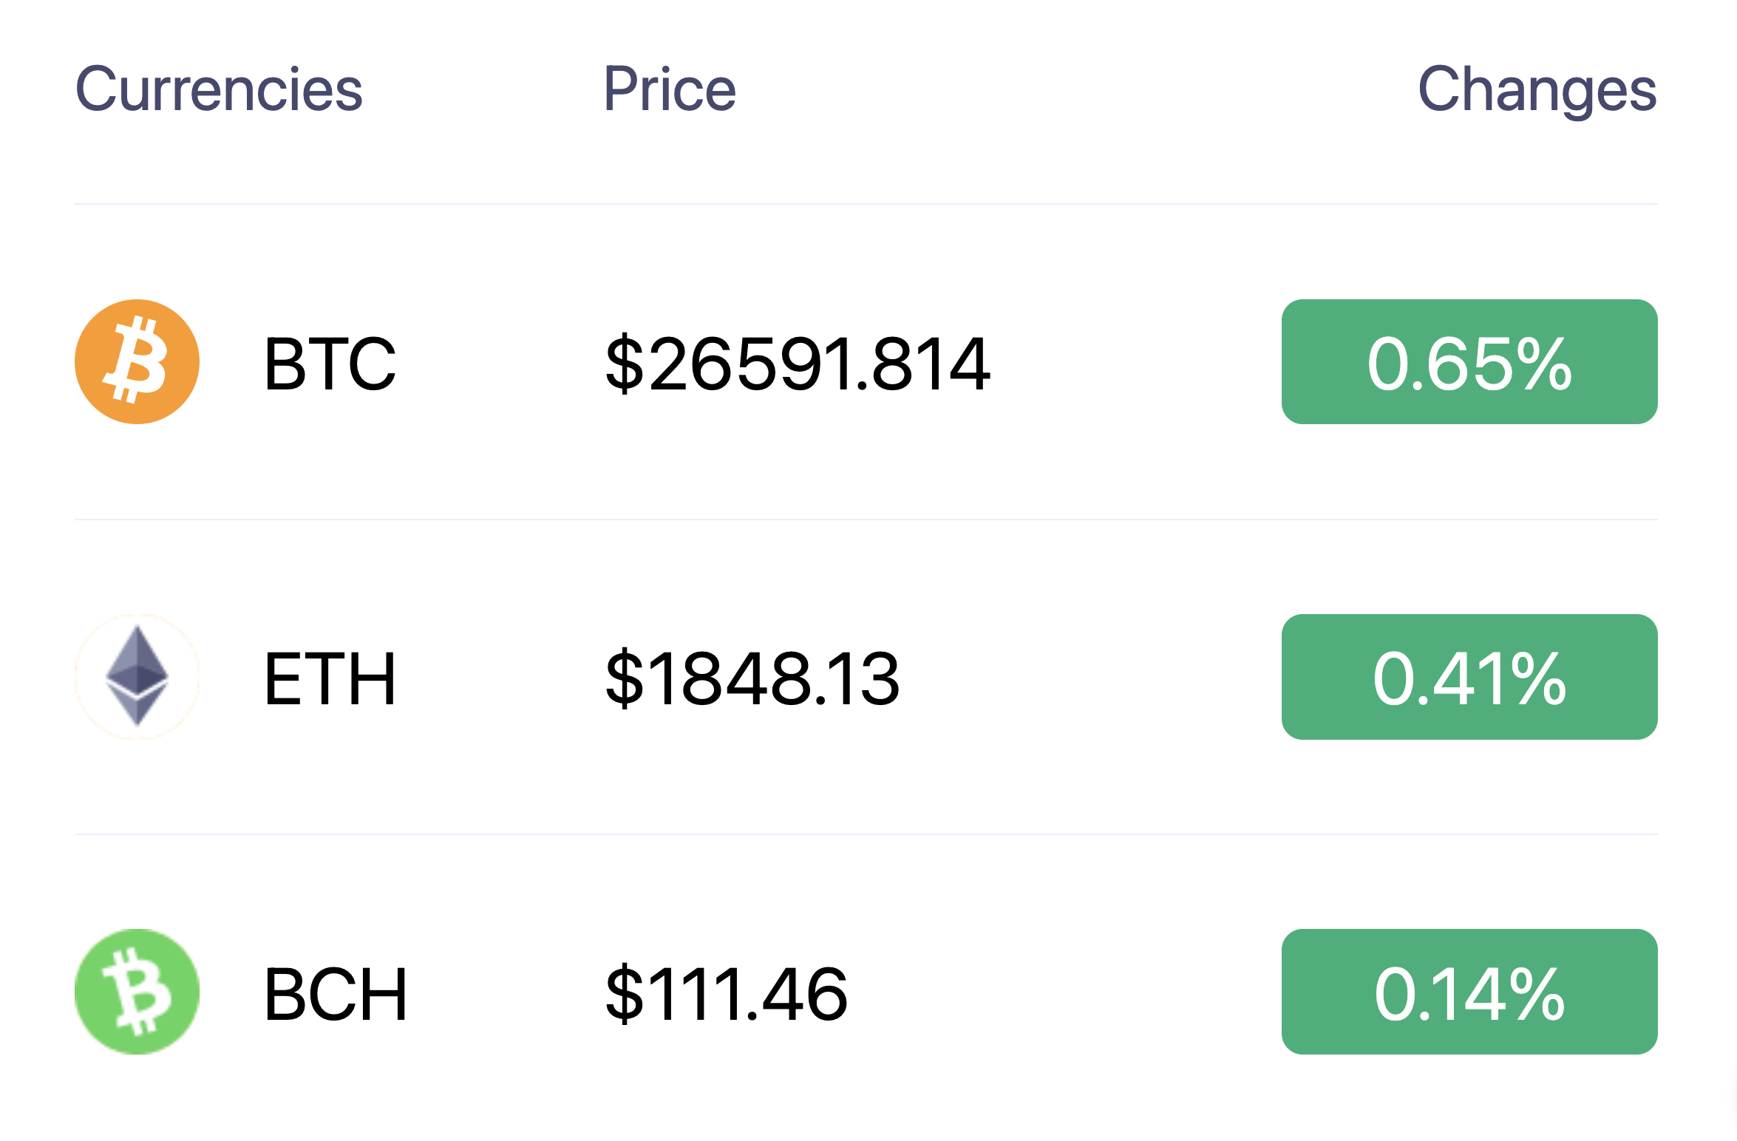Click the 0.65% change badge

tap(1469, 361)
